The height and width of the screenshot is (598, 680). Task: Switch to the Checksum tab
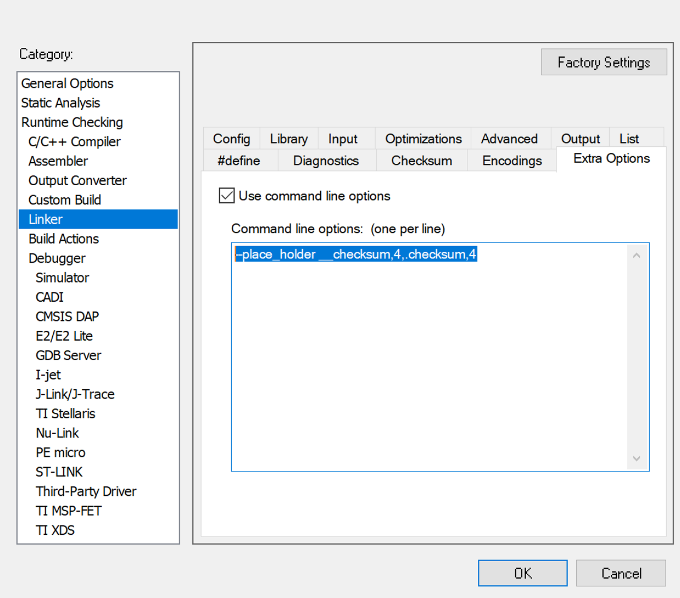(421, 160)
